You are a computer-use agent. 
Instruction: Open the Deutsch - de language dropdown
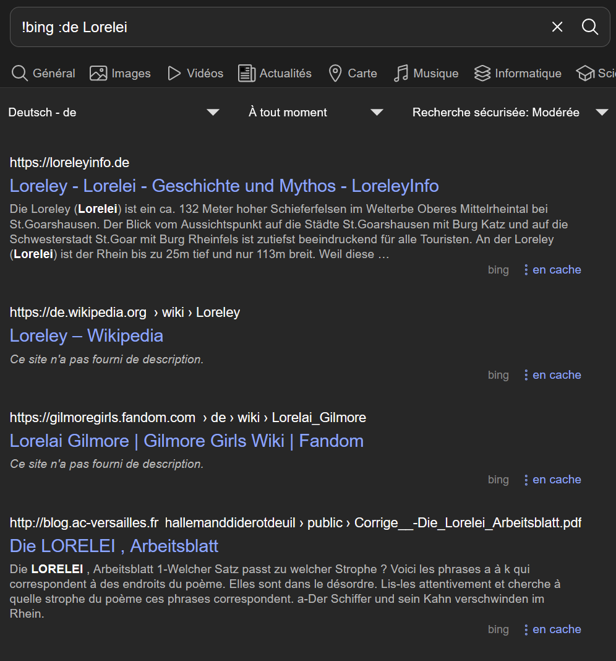(114, 112)
